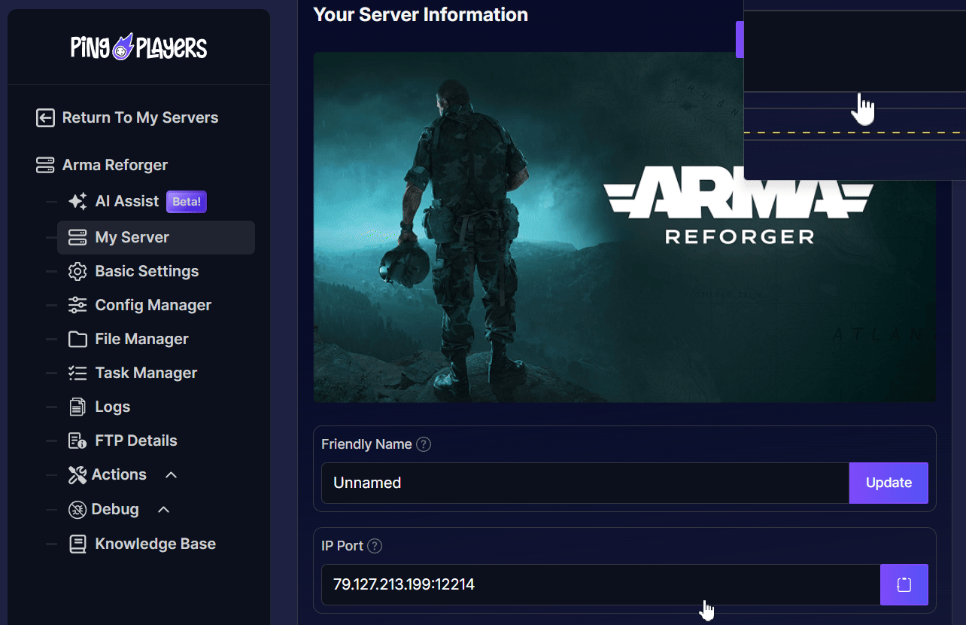
Task: Click the Debug bug icon
Action: coord(77,510)
